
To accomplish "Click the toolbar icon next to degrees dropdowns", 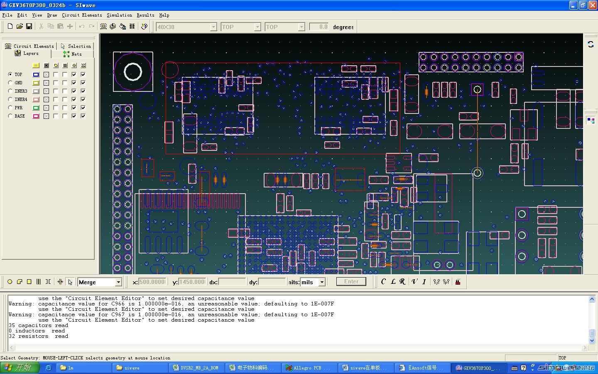I will click(144, 27).
